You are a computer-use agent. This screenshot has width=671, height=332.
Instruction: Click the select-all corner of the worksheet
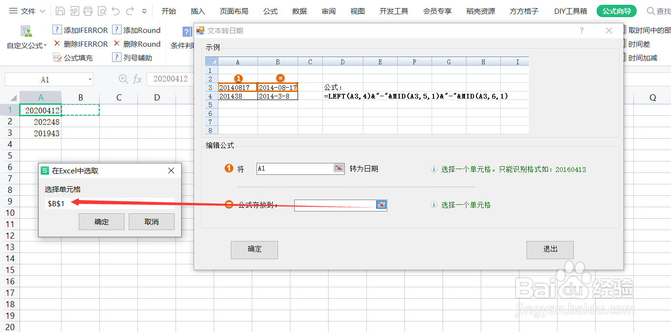point(10,98)
